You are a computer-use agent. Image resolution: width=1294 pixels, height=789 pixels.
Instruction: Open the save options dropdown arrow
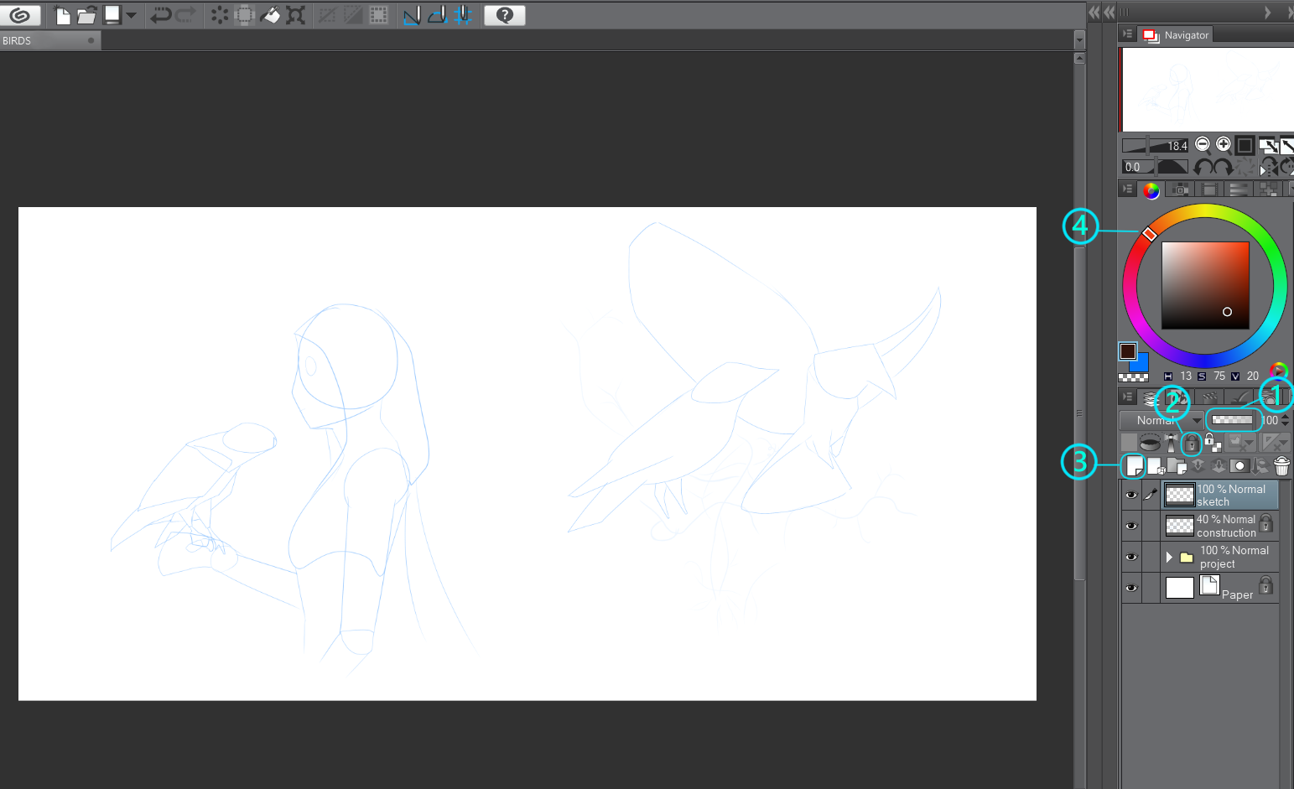pos(131,15)
